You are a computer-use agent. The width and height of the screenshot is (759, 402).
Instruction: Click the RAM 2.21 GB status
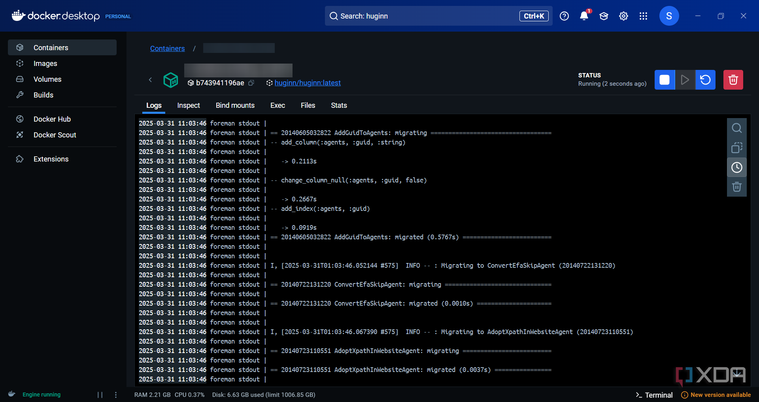coord(152,395)
